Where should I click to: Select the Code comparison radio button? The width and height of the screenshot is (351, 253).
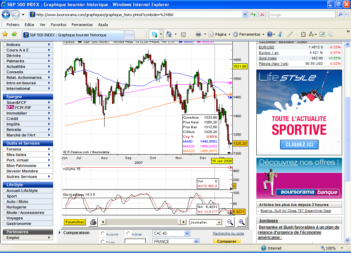102,241
